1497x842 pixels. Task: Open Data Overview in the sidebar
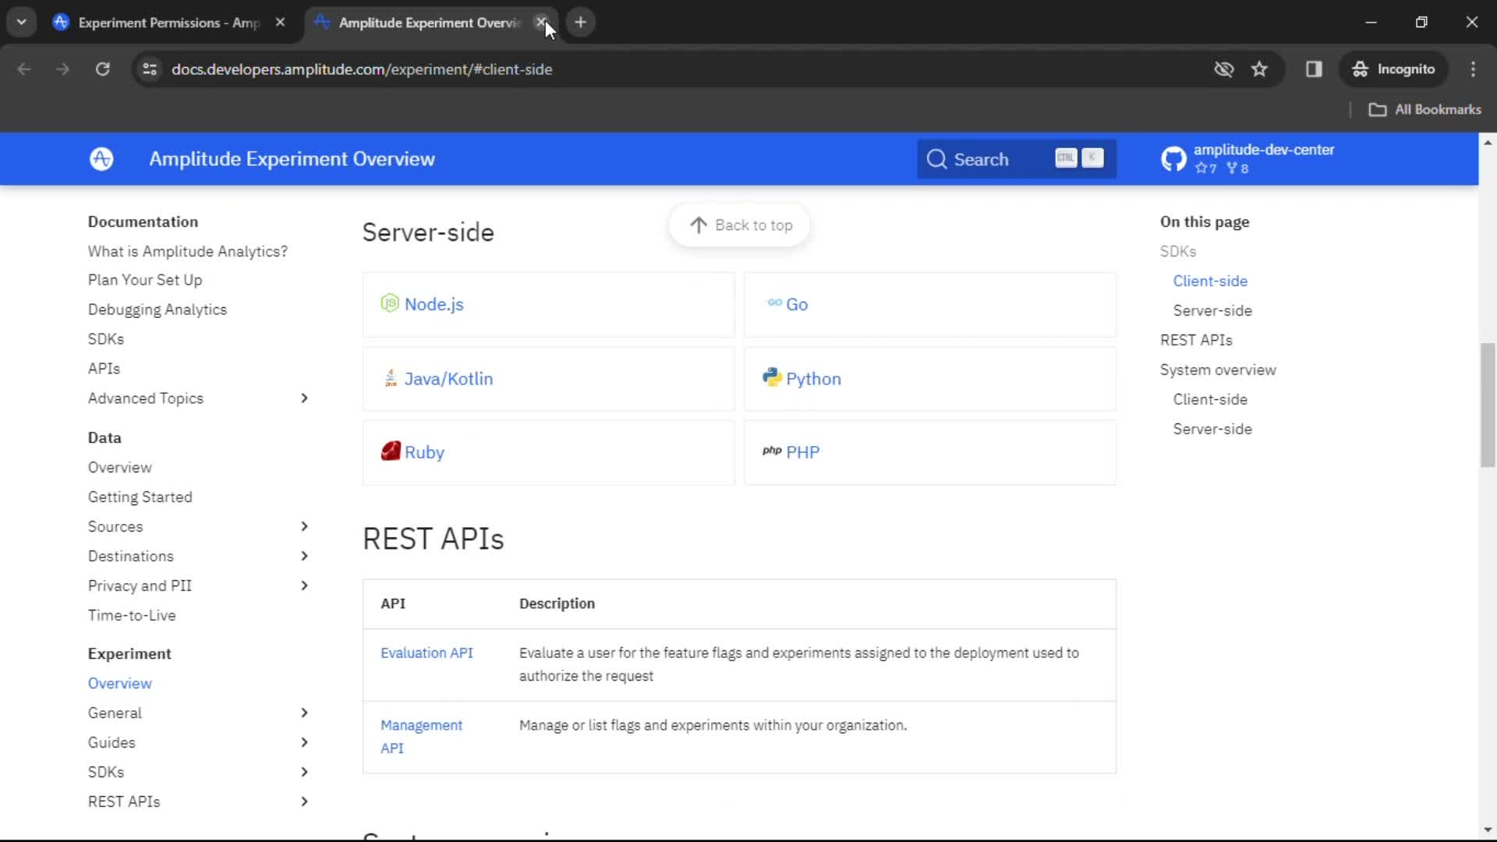[120, 467]
